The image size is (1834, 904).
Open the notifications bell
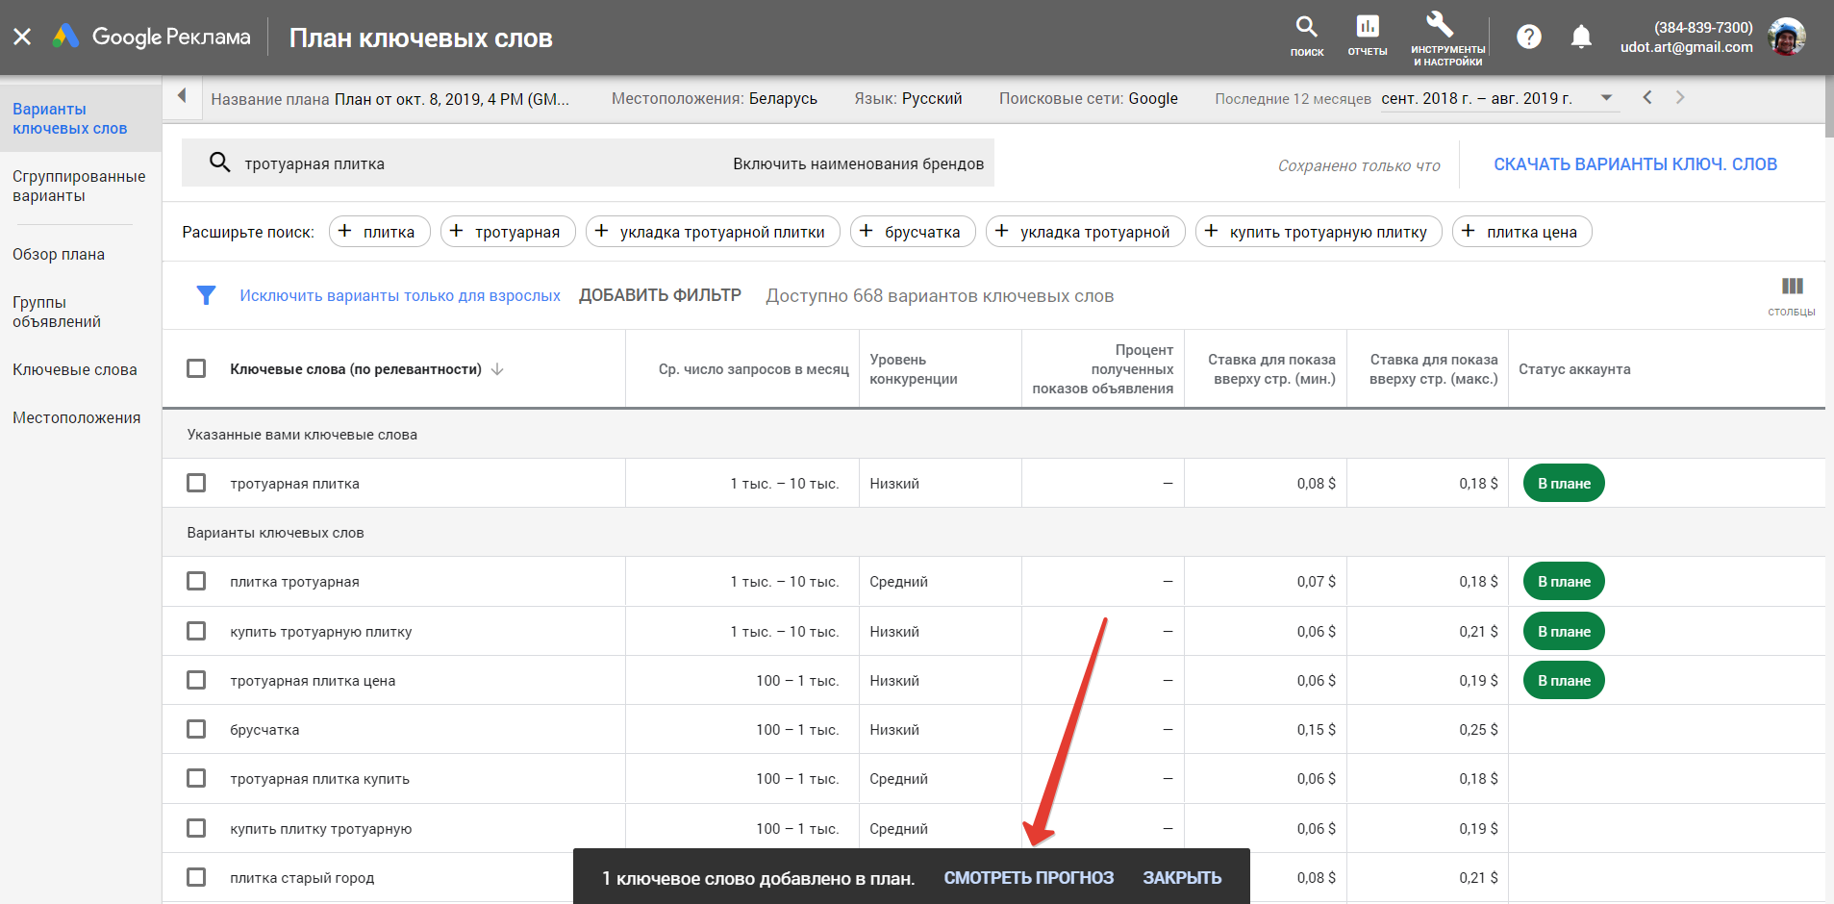(1580, 38)
